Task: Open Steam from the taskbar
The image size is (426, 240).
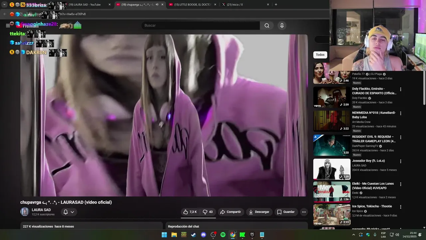Action: coord(193,235)
